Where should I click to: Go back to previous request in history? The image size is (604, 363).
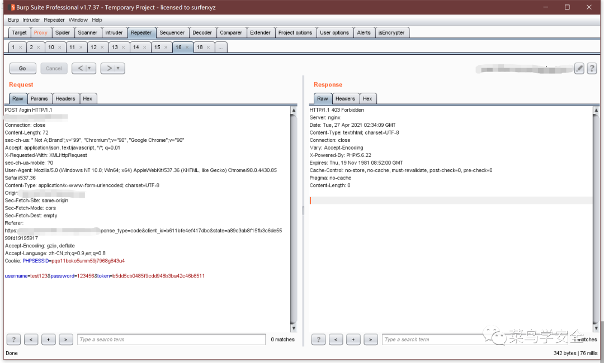(81, 69)
